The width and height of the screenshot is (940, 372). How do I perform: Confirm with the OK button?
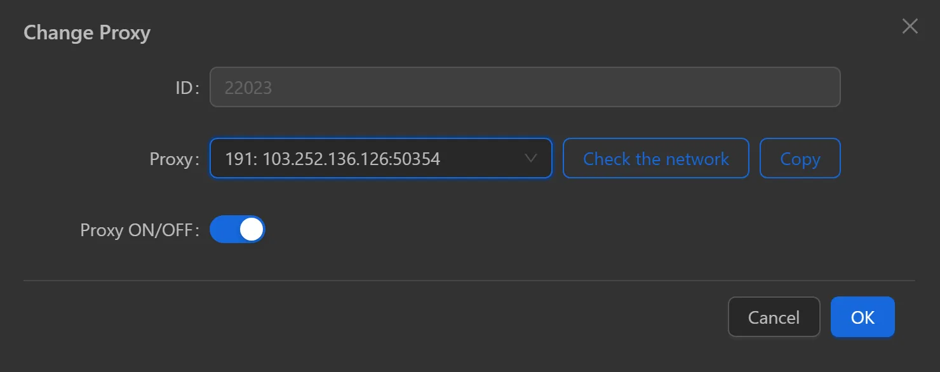[863, 317]
